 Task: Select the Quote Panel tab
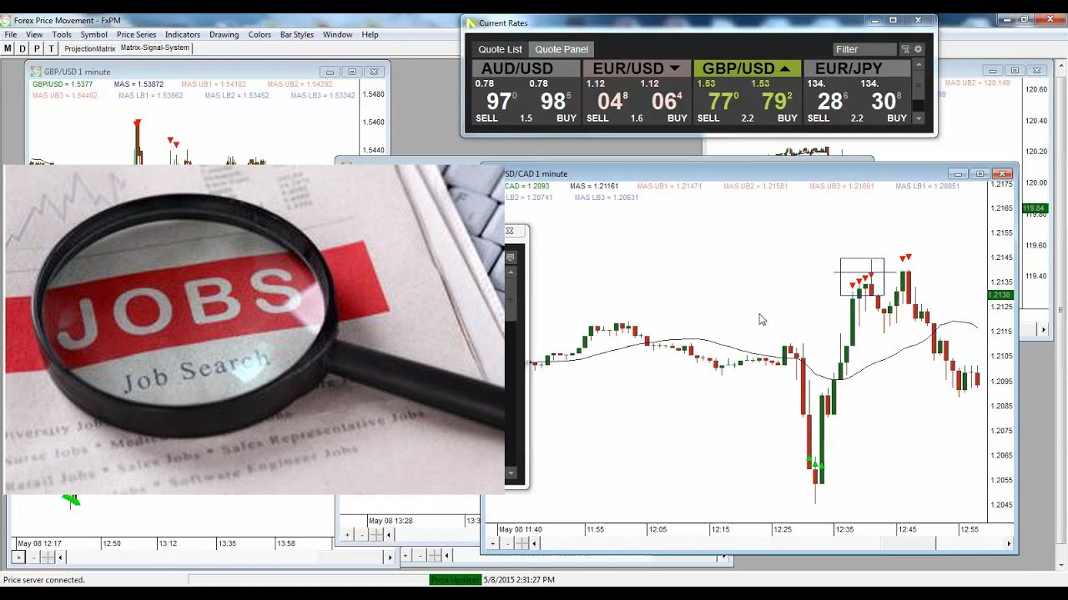(x=562, y=49)
